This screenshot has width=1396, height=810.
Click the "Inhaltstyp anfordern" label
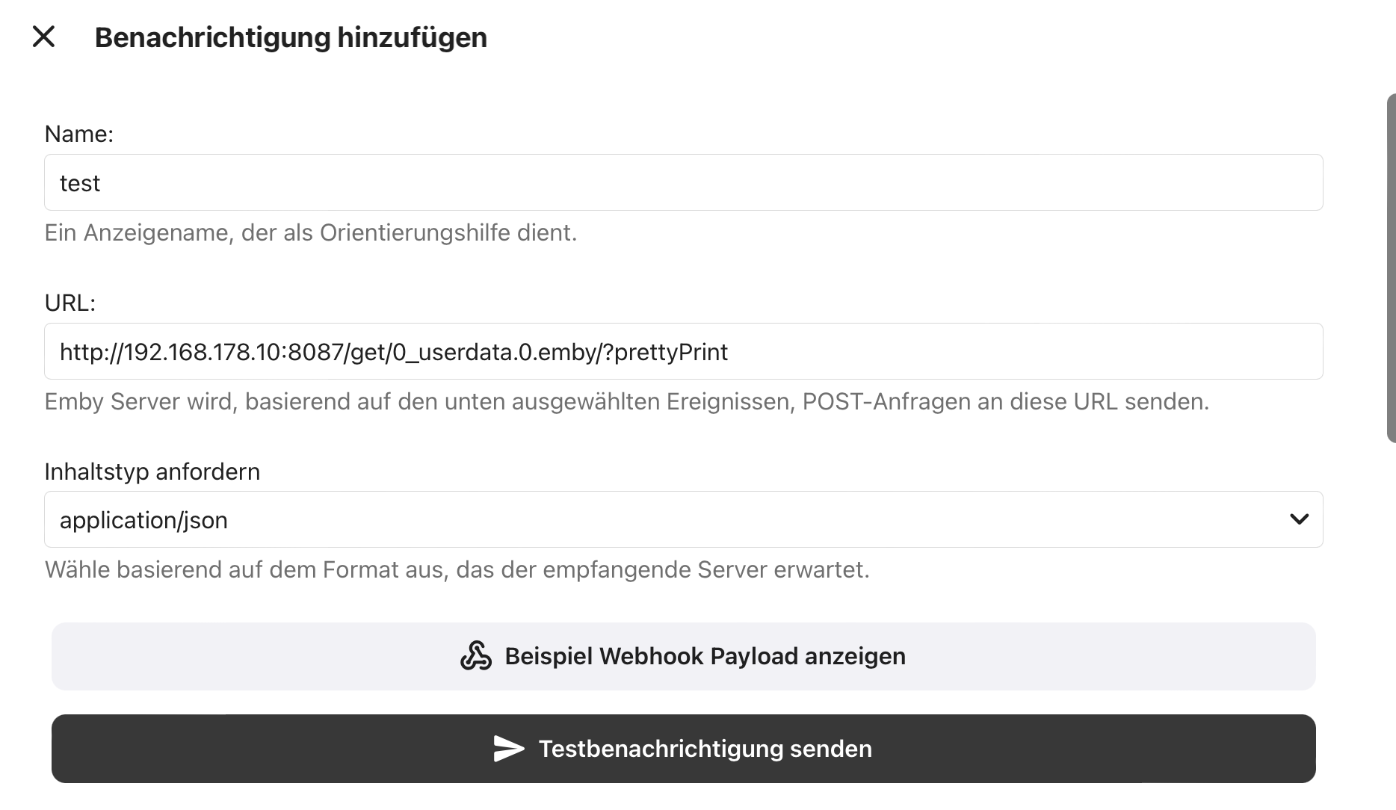tap(152, 472)
